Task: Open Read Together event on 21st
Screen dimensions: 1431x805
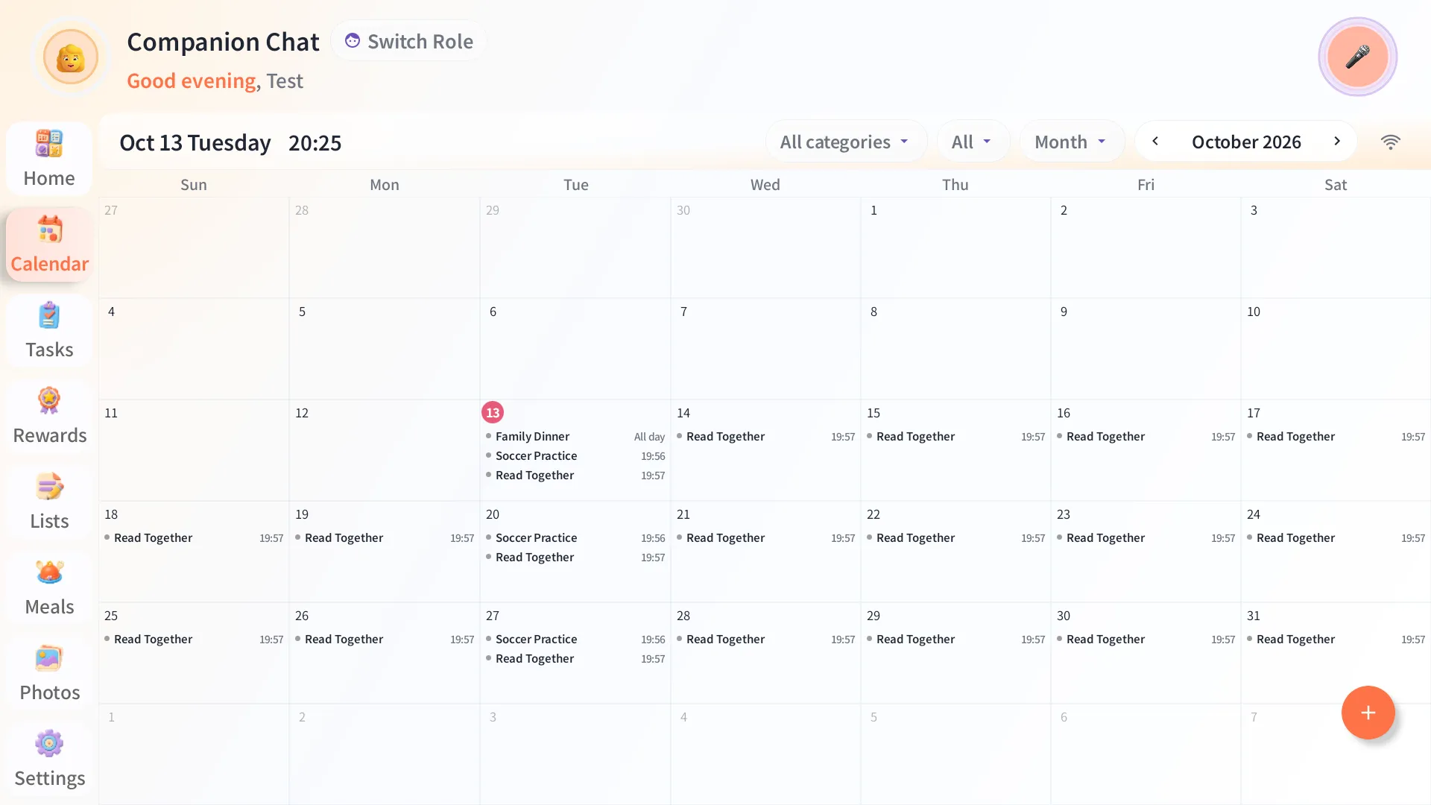Action: pos(765,538)
